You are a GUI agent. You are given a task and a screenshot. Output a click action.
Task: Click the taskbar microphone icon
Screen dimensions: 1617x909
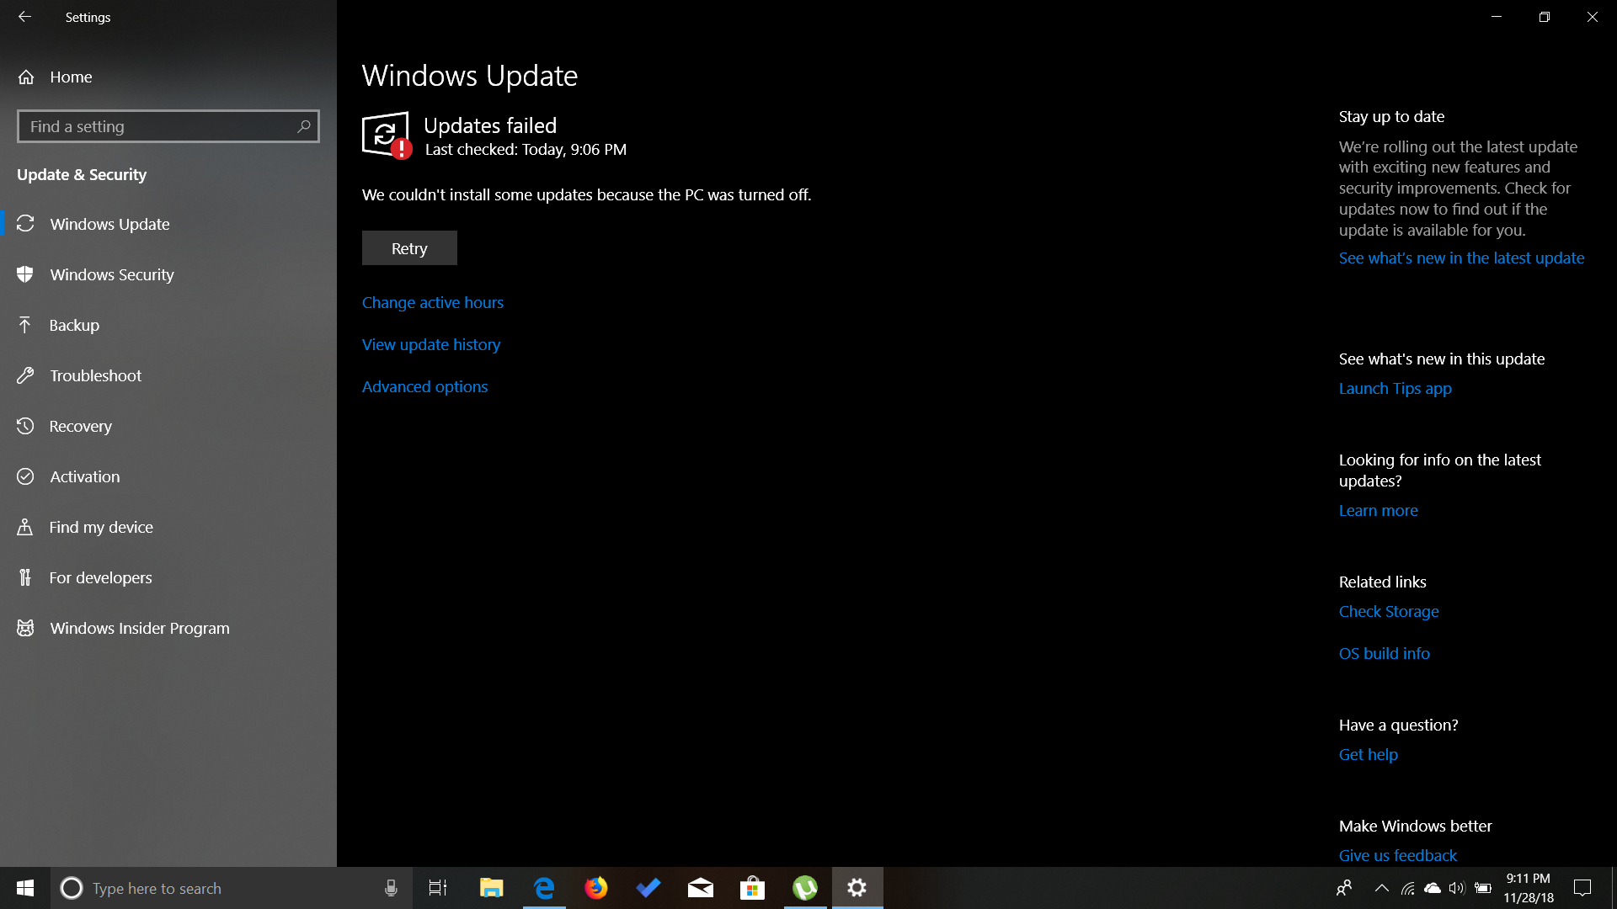[x=391, y=888]
